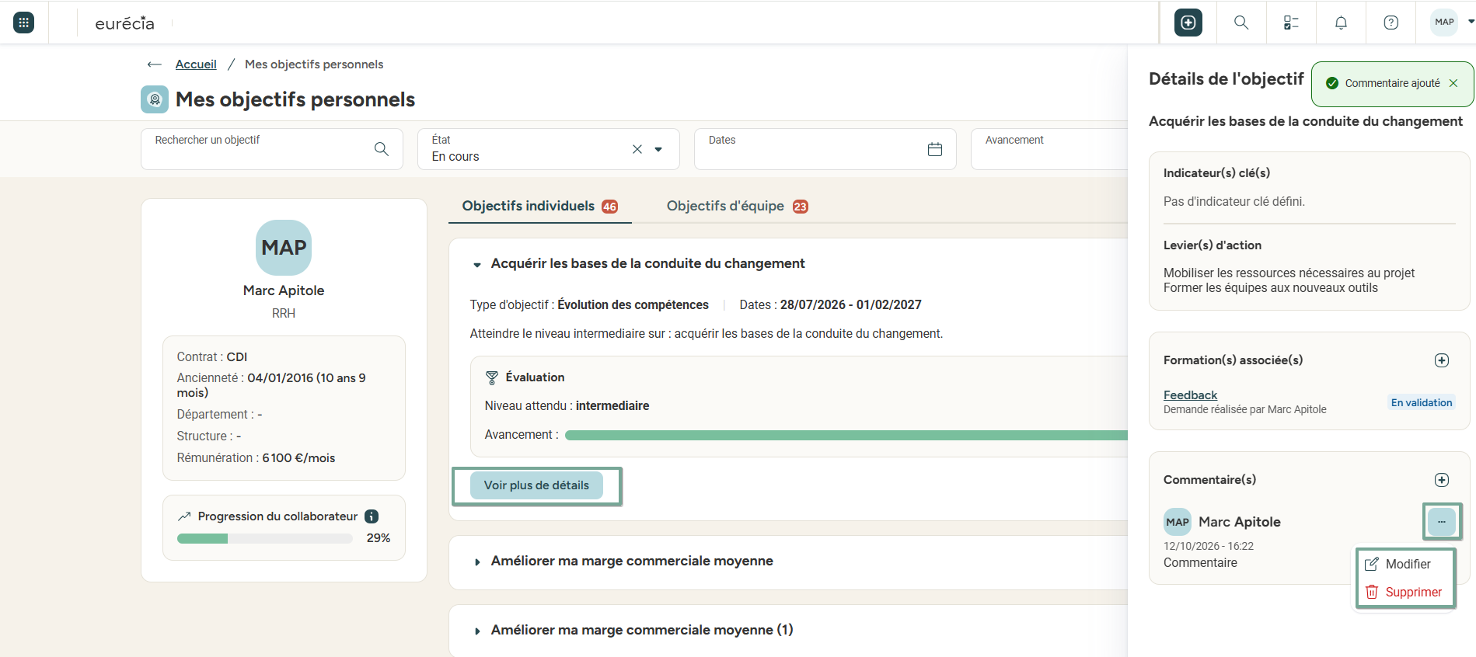This screenshot has height=657, width=1476.
Task: Click the Avancement progress bar in Évaluation
Action: [x=846, y=435]
